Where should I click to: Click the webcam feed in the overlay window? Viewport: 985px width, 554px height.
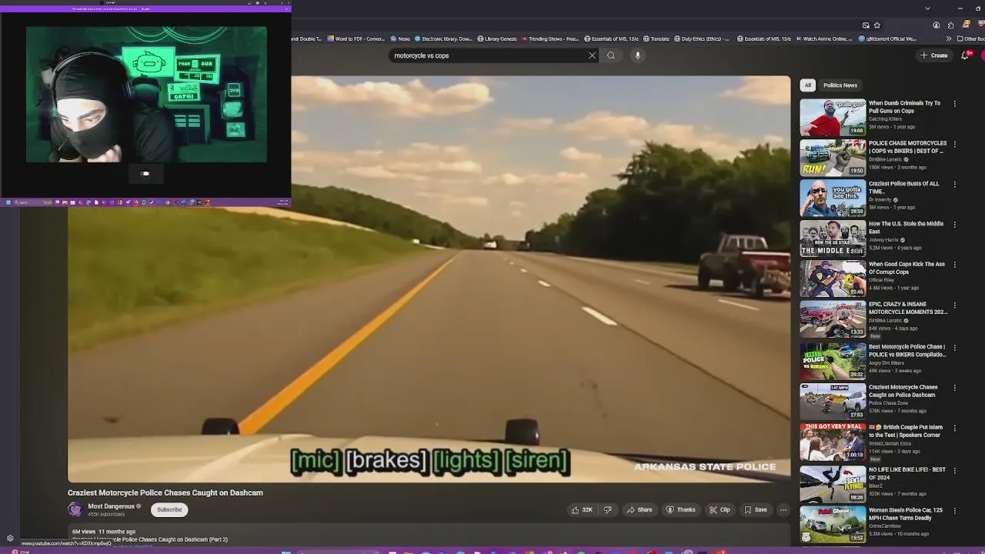click(146, 95)
